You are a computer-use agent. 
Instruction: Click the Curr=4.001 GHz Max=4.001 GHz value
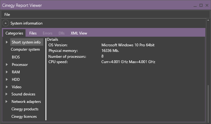point(128,62)
